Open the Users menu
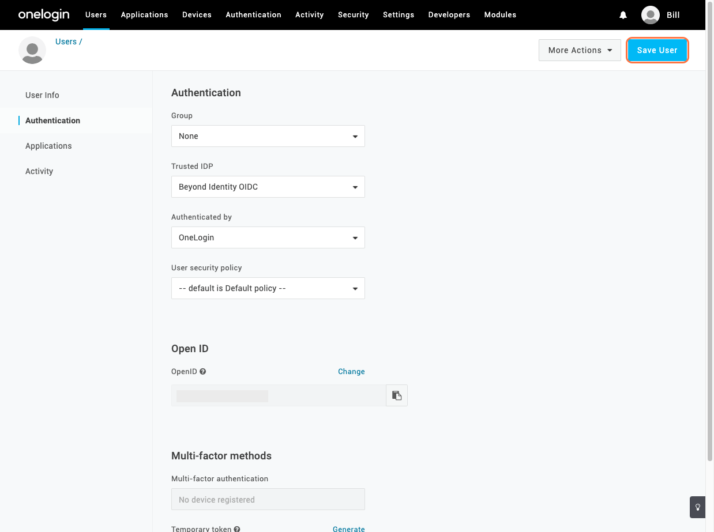The width and height of the screenshot is (714, 532). (x=96, y=15)
